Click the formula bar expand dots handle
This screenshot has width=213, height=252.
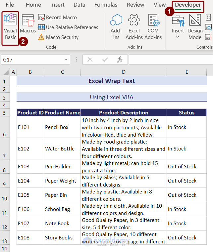(76, 60)
